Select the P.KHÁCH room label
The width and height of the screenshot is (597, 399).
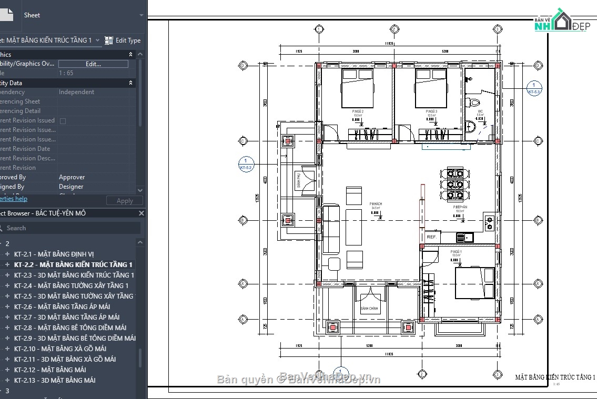coord(376,204)
